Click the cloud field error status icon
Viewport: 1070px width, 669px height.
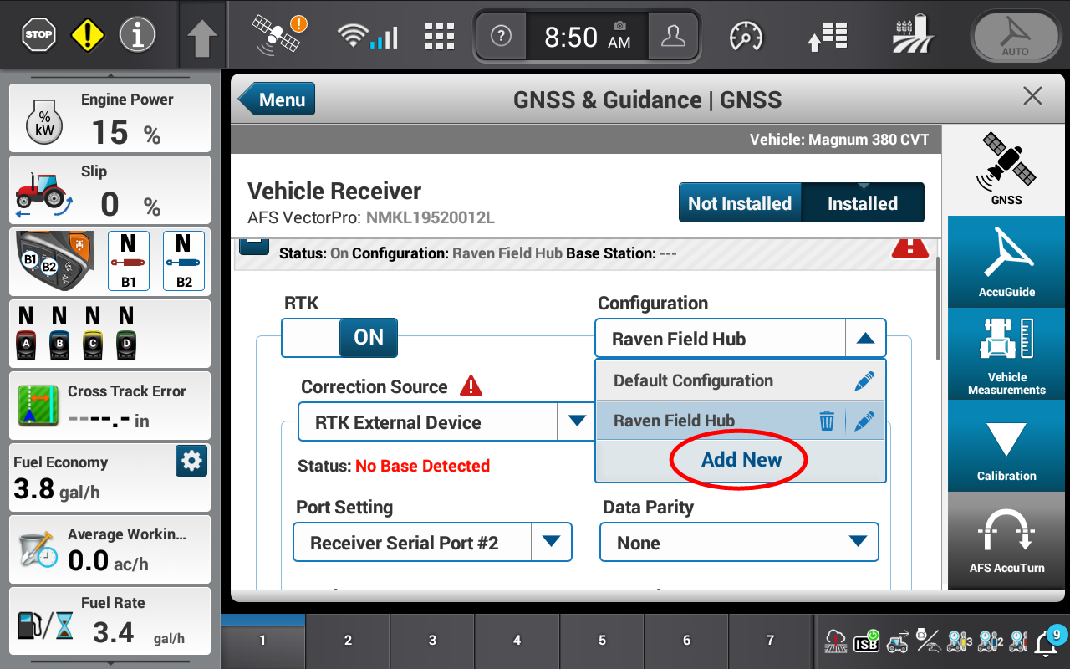(835, 641)
